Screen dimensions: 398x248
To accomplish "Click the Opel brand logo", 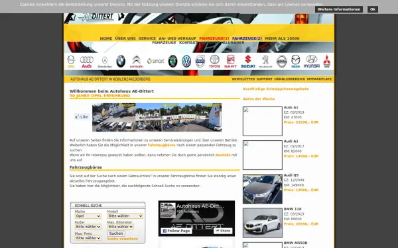I will (71, 62).
